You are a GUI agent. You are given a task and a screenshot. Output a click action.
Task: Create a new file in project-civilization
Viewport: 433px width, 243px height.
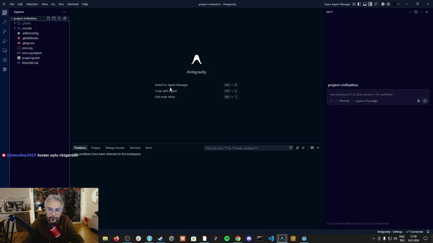[x=48, y=18]
